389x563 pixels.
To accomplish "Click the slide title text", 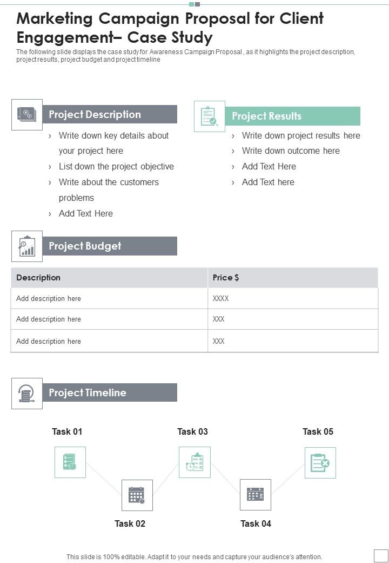I will 170,28.
